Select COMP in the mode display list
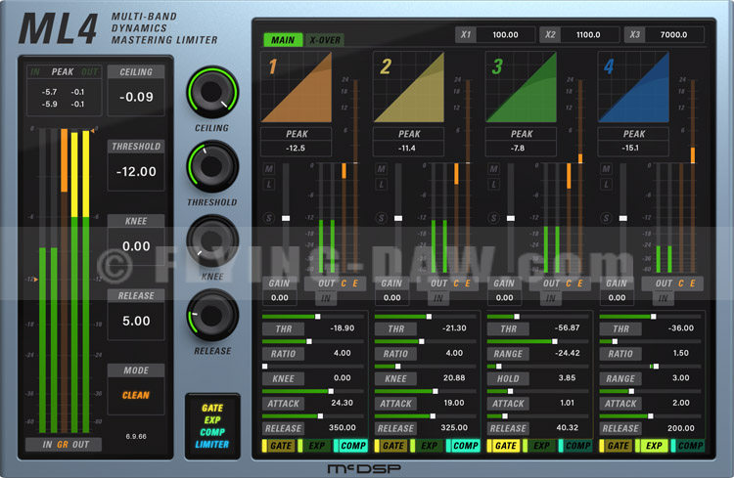 [212, 432]
